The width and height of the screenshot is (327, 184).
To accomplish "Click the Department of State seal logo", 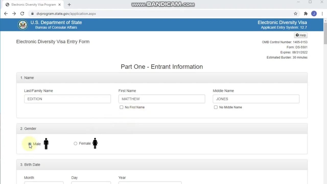I will 23,25.
